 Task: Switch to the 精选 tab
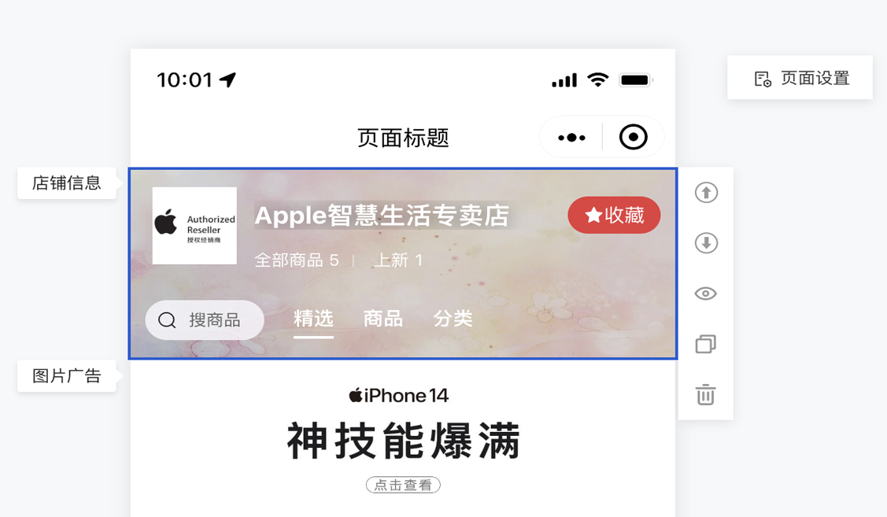pos(313,319)
